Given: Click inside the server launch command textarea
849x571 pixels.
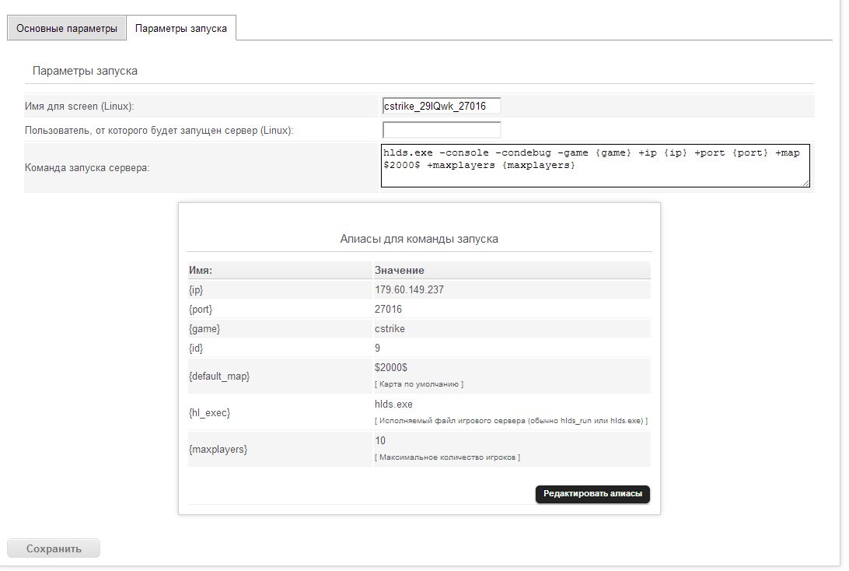Looking at the screenshot, I should coord(595,166).
